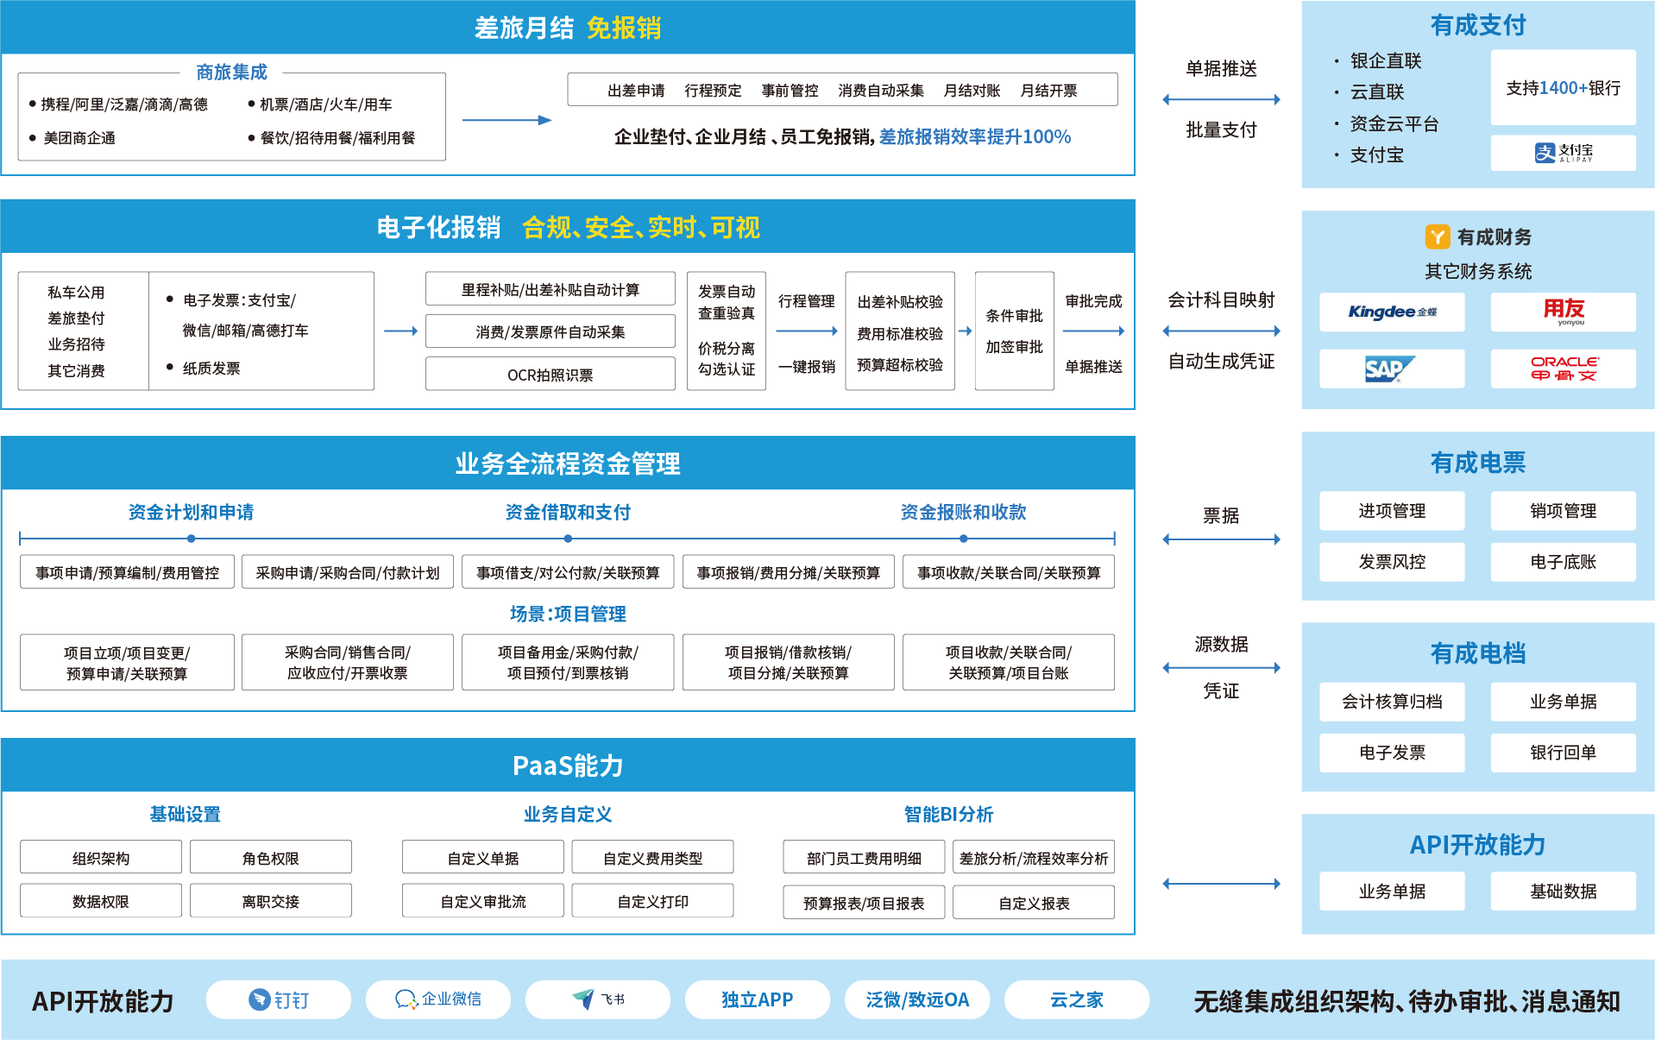
Task: Select 进项管理 under 有成电票
Action: [1391, 510]
